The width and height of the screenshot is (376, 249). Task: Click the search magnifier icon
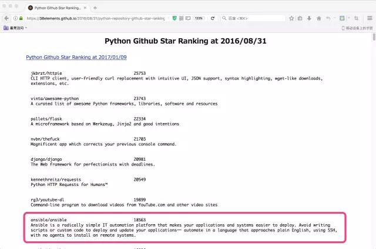point(224,18)
